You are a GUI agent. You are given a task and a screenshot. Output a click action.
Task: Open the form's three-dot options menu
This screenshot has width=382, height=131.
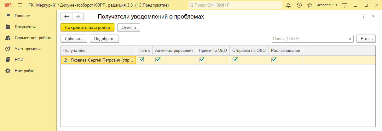point(364,16)
